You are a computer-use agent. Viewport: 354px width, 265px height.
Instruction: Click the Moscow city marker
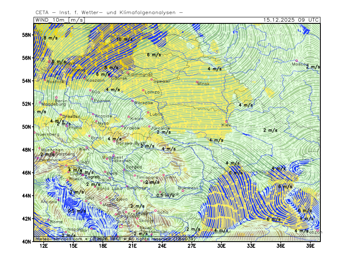click(296, 61)
